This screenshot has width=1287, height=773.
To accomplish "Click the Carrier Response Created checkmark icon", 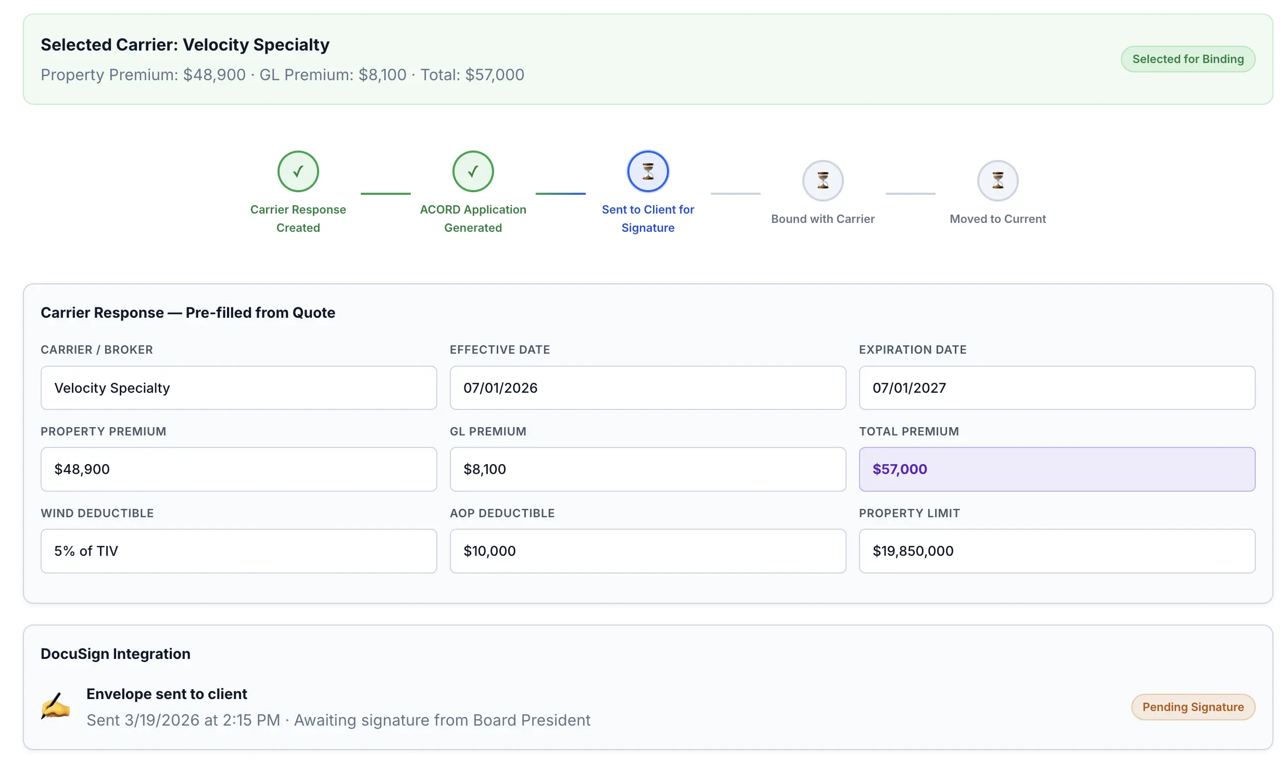I will coord(298,171).
